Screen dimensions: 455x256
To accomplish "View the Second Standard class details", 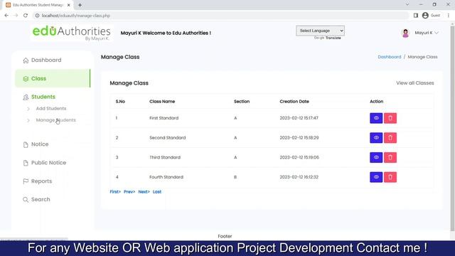I will coord(376,138).
